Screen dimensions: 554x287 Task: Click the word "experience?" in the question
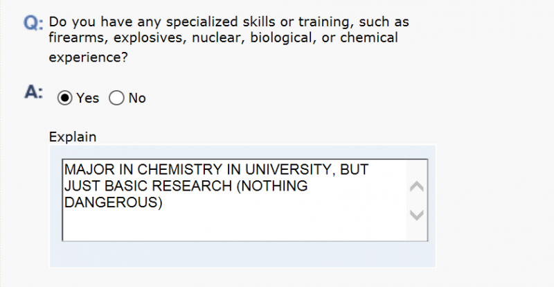[89, 58]
